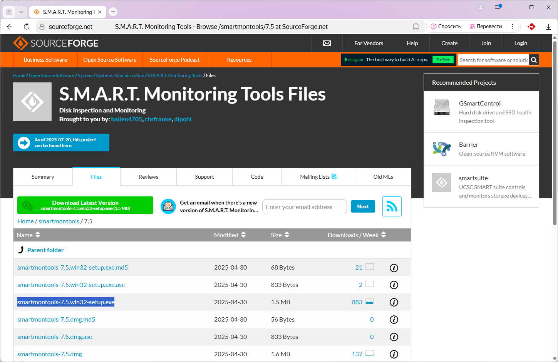Sort files by Size
Screen dimensions: 558x362
(x=280, y=235)
